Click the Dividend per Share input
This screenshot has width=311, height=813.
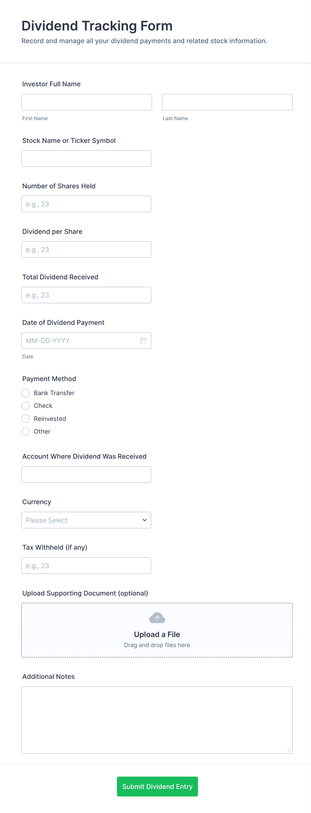[86, 250]
